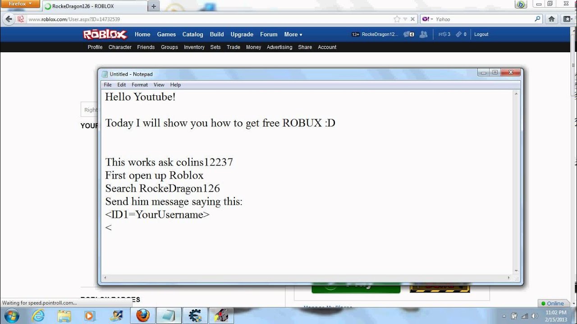577x324 pixels.
Task: Open the Friends subnav link
Action: click(146, 47)
